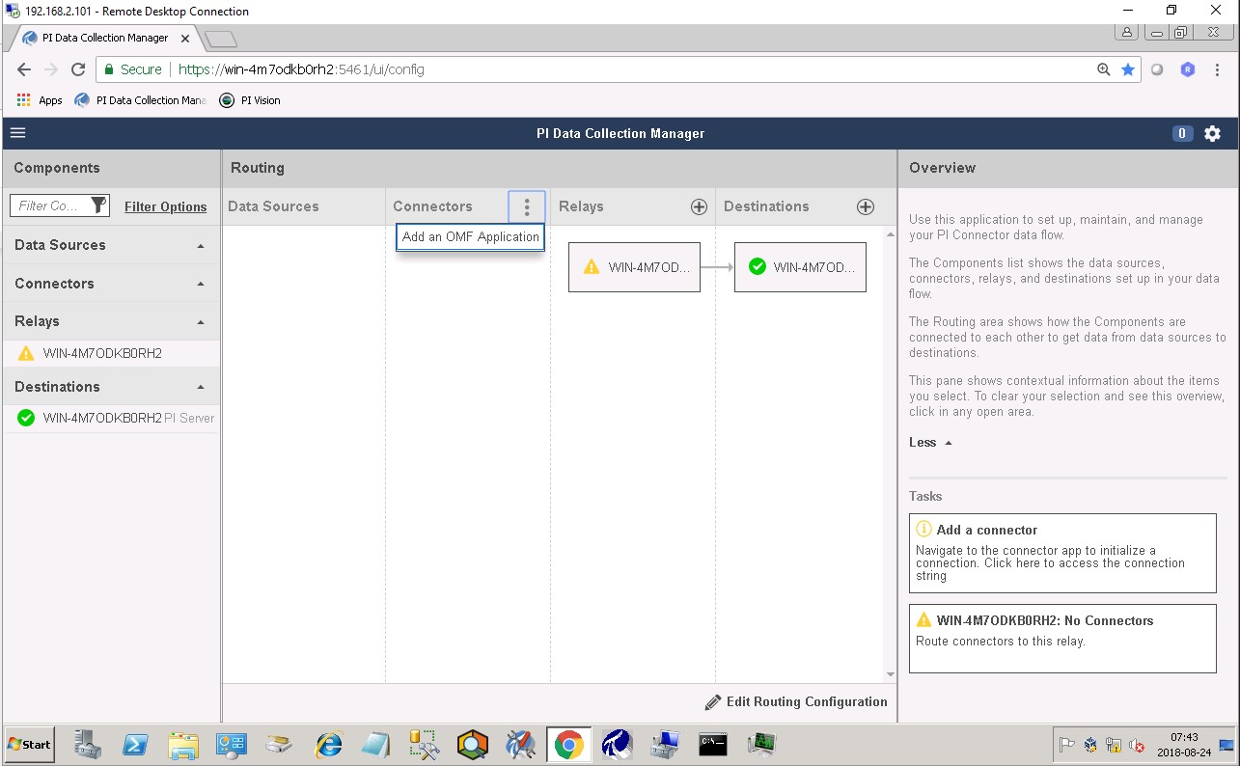Screen dimensions: 1240x766
Task: Click the Connectors three-dot menu icon
Action: (527, 206)
